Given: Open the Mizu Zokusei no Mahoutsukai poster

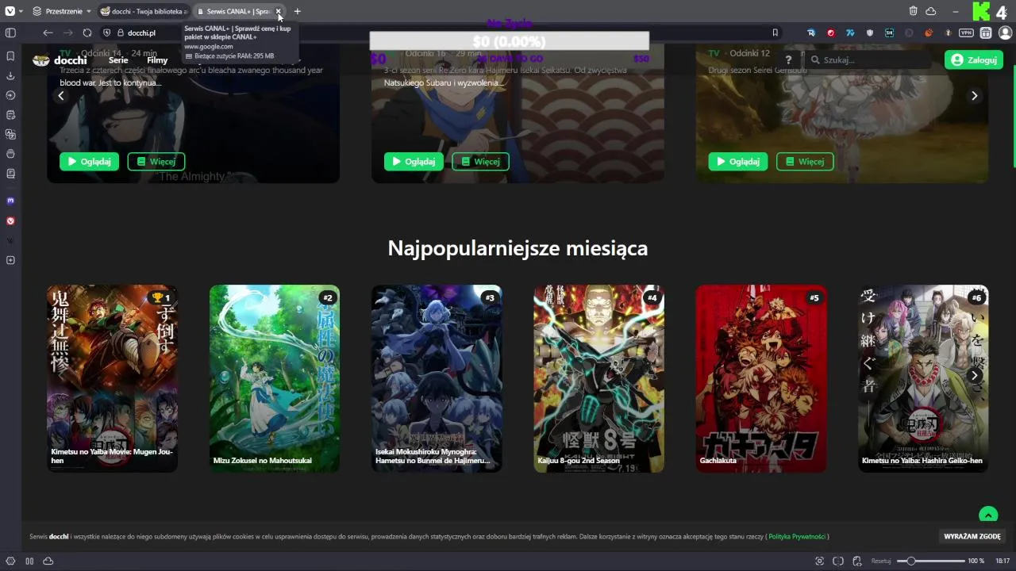Looking at the screenshot, I should coord(275,378).
